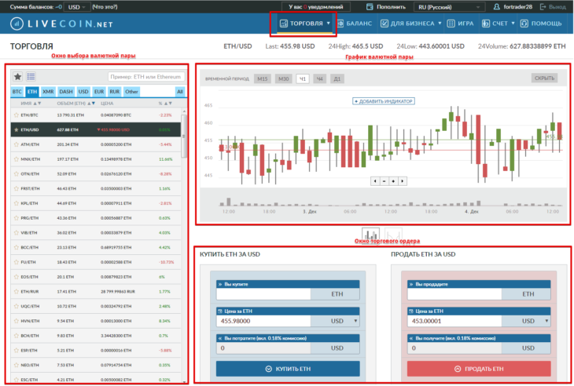Switch to candlestick chart icon
Screen dimensions: 574x386
point(370,234)
